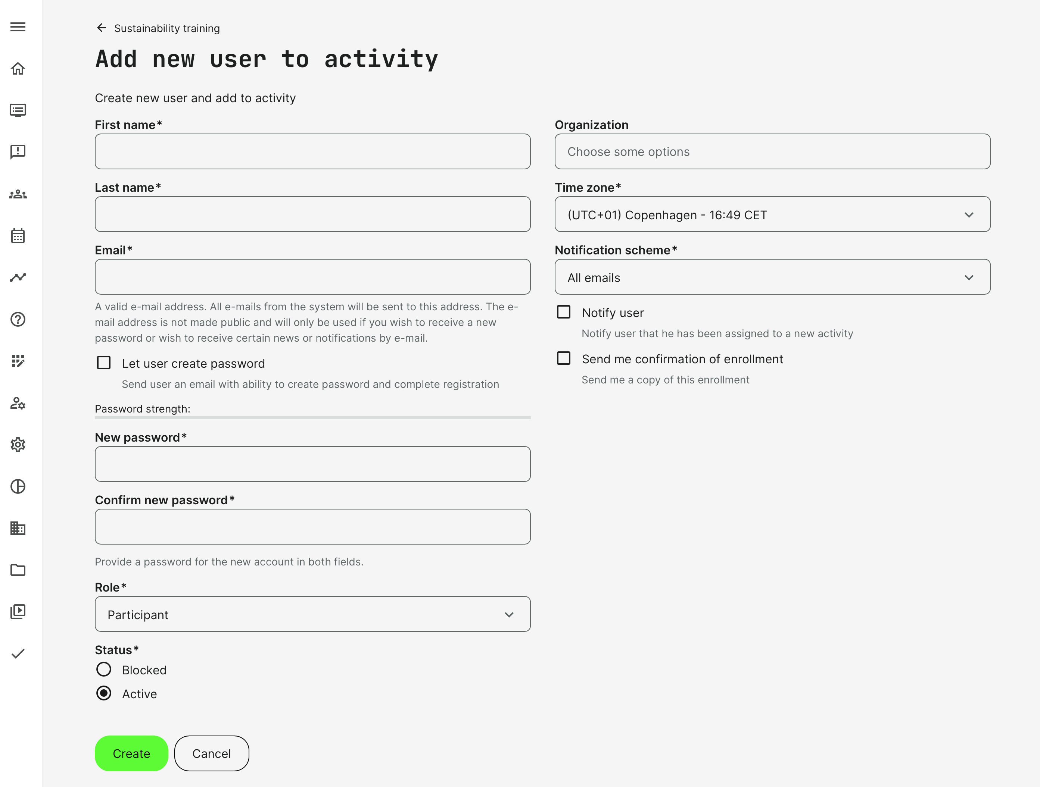Open the hamburger menu icon
Image resolution: width=1040 pixels, height=787 pixels.
click(x=18, y=27)
